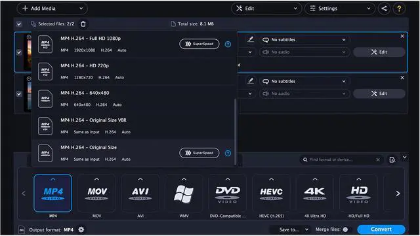Show previous formats with left arrow
Viewport: 420px width, 236px height.
tap(24, 194)
